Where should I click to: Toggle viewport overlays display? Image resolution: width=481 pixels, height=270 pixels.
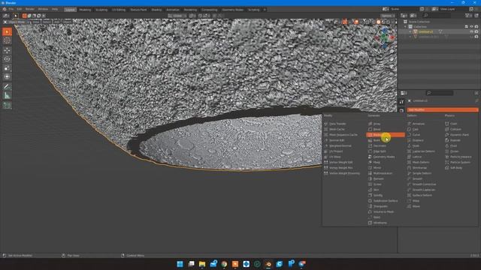point(355,22)
